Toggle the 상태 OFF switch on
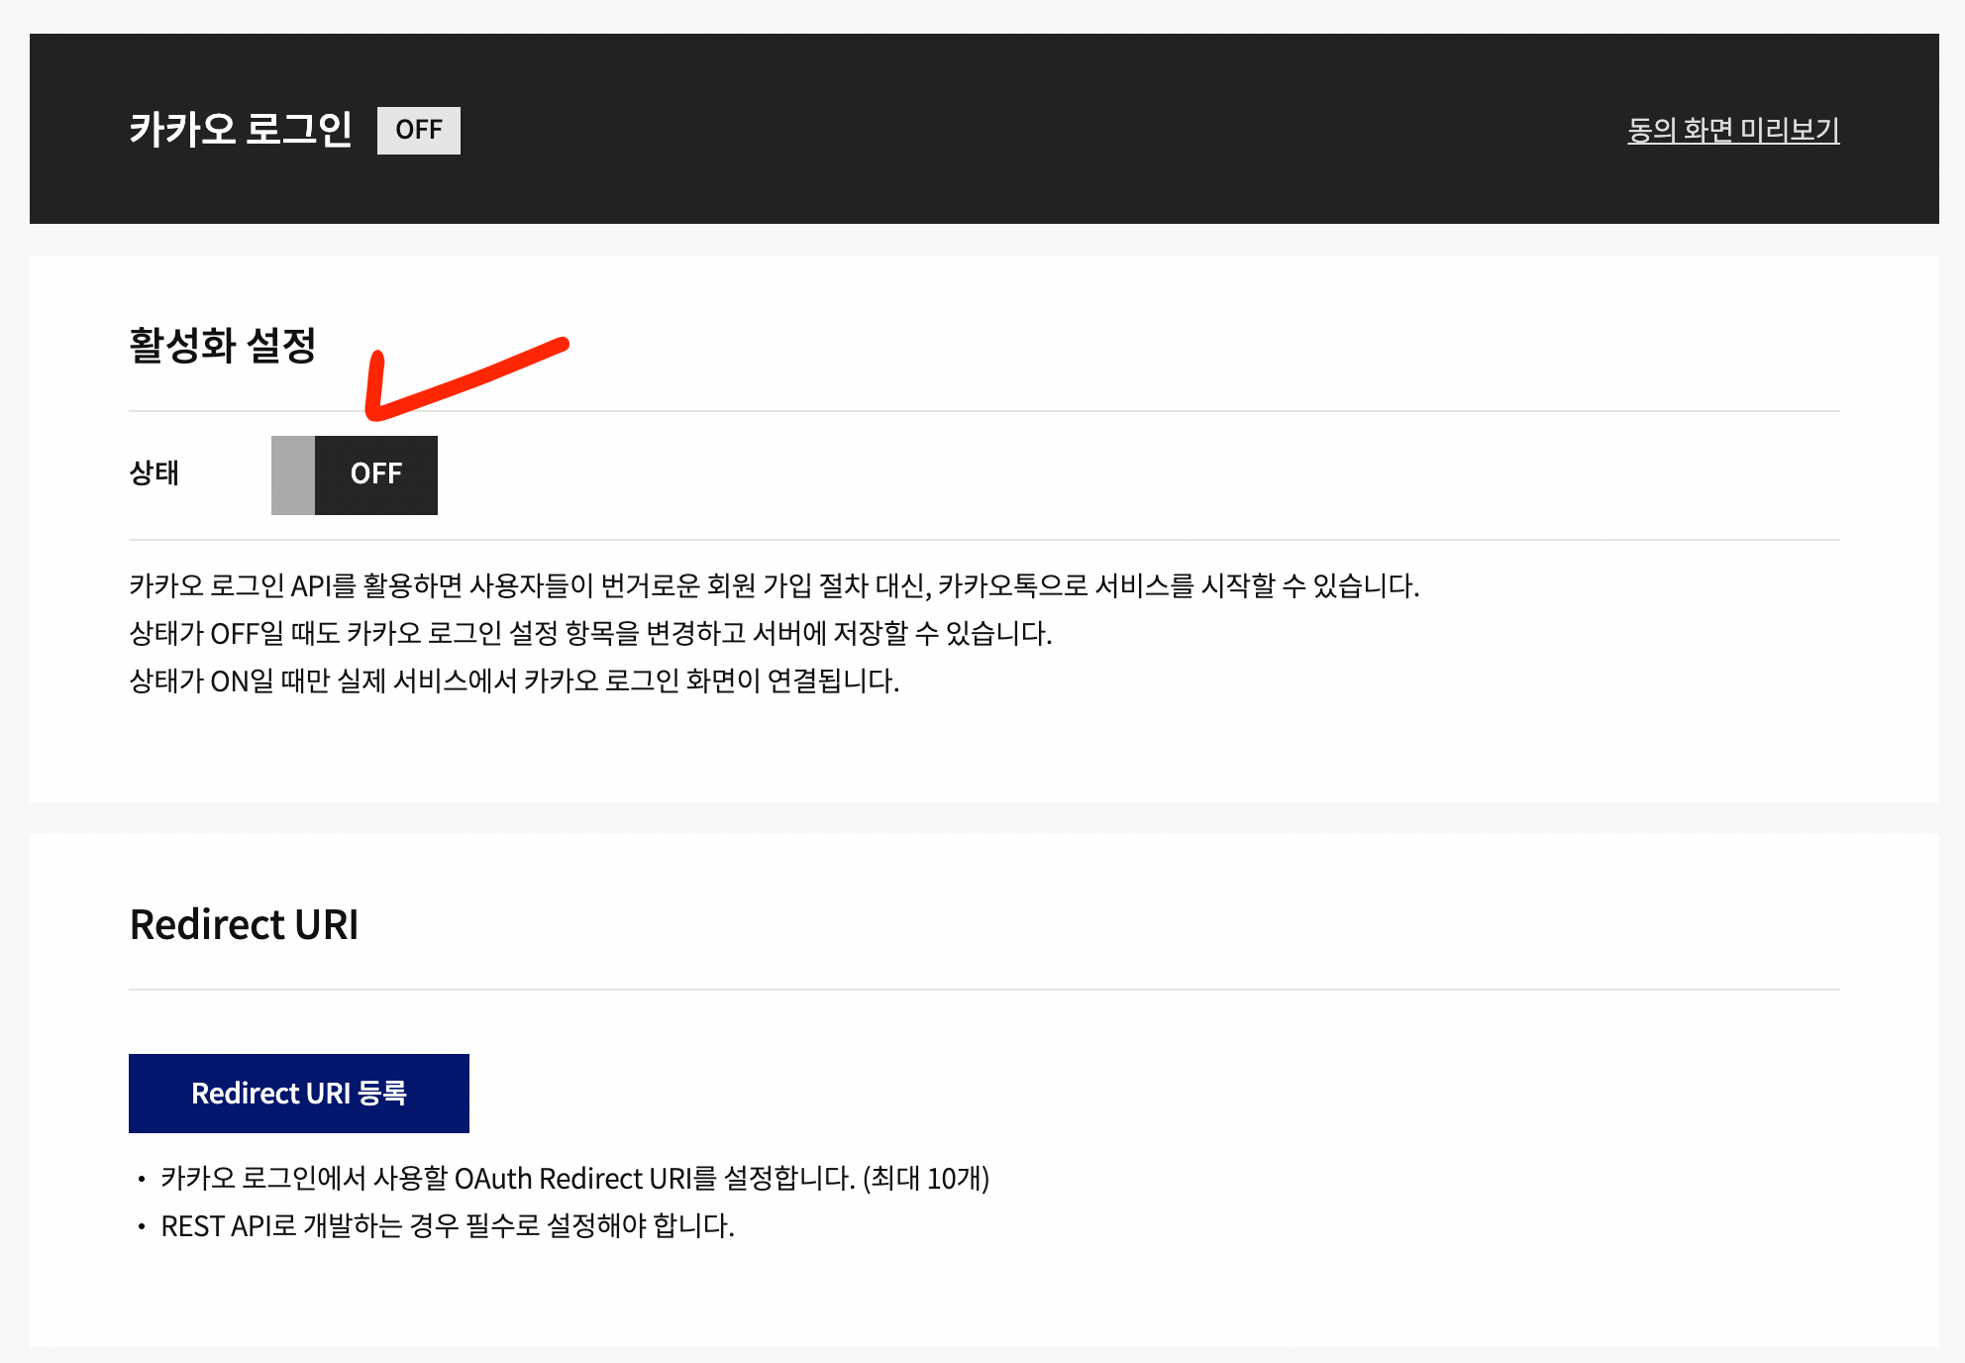1965x1363 pixels. tap(355, 474)
